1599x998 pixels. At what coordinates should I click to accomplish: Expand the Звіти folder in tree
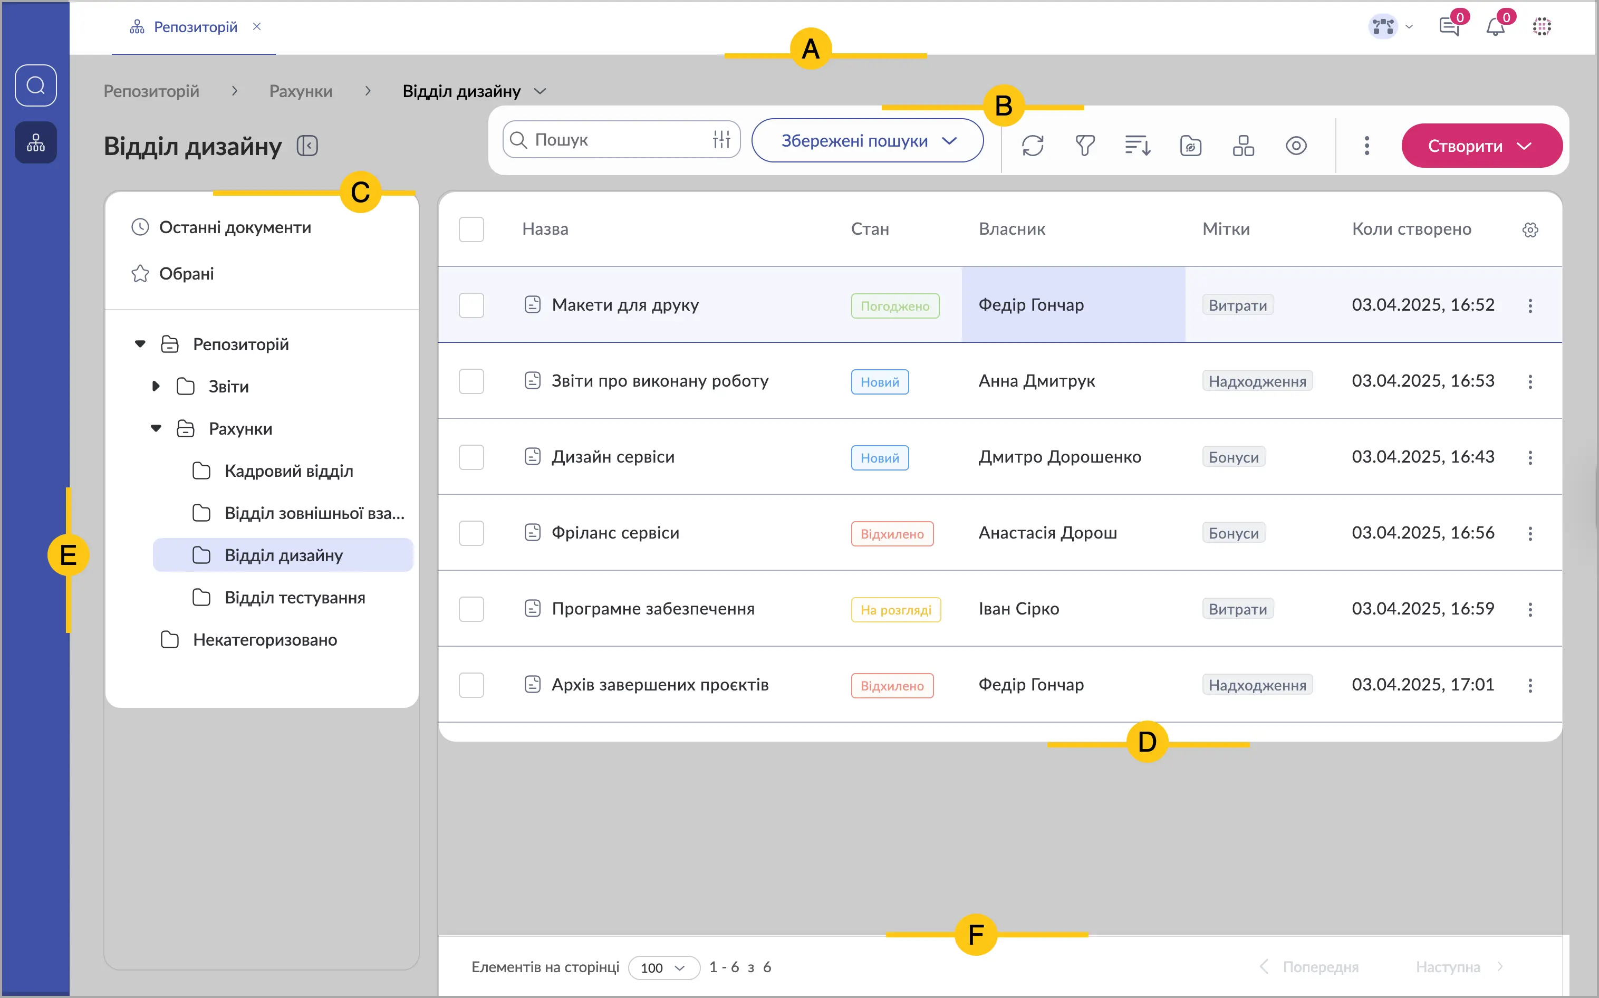(156, 387)
